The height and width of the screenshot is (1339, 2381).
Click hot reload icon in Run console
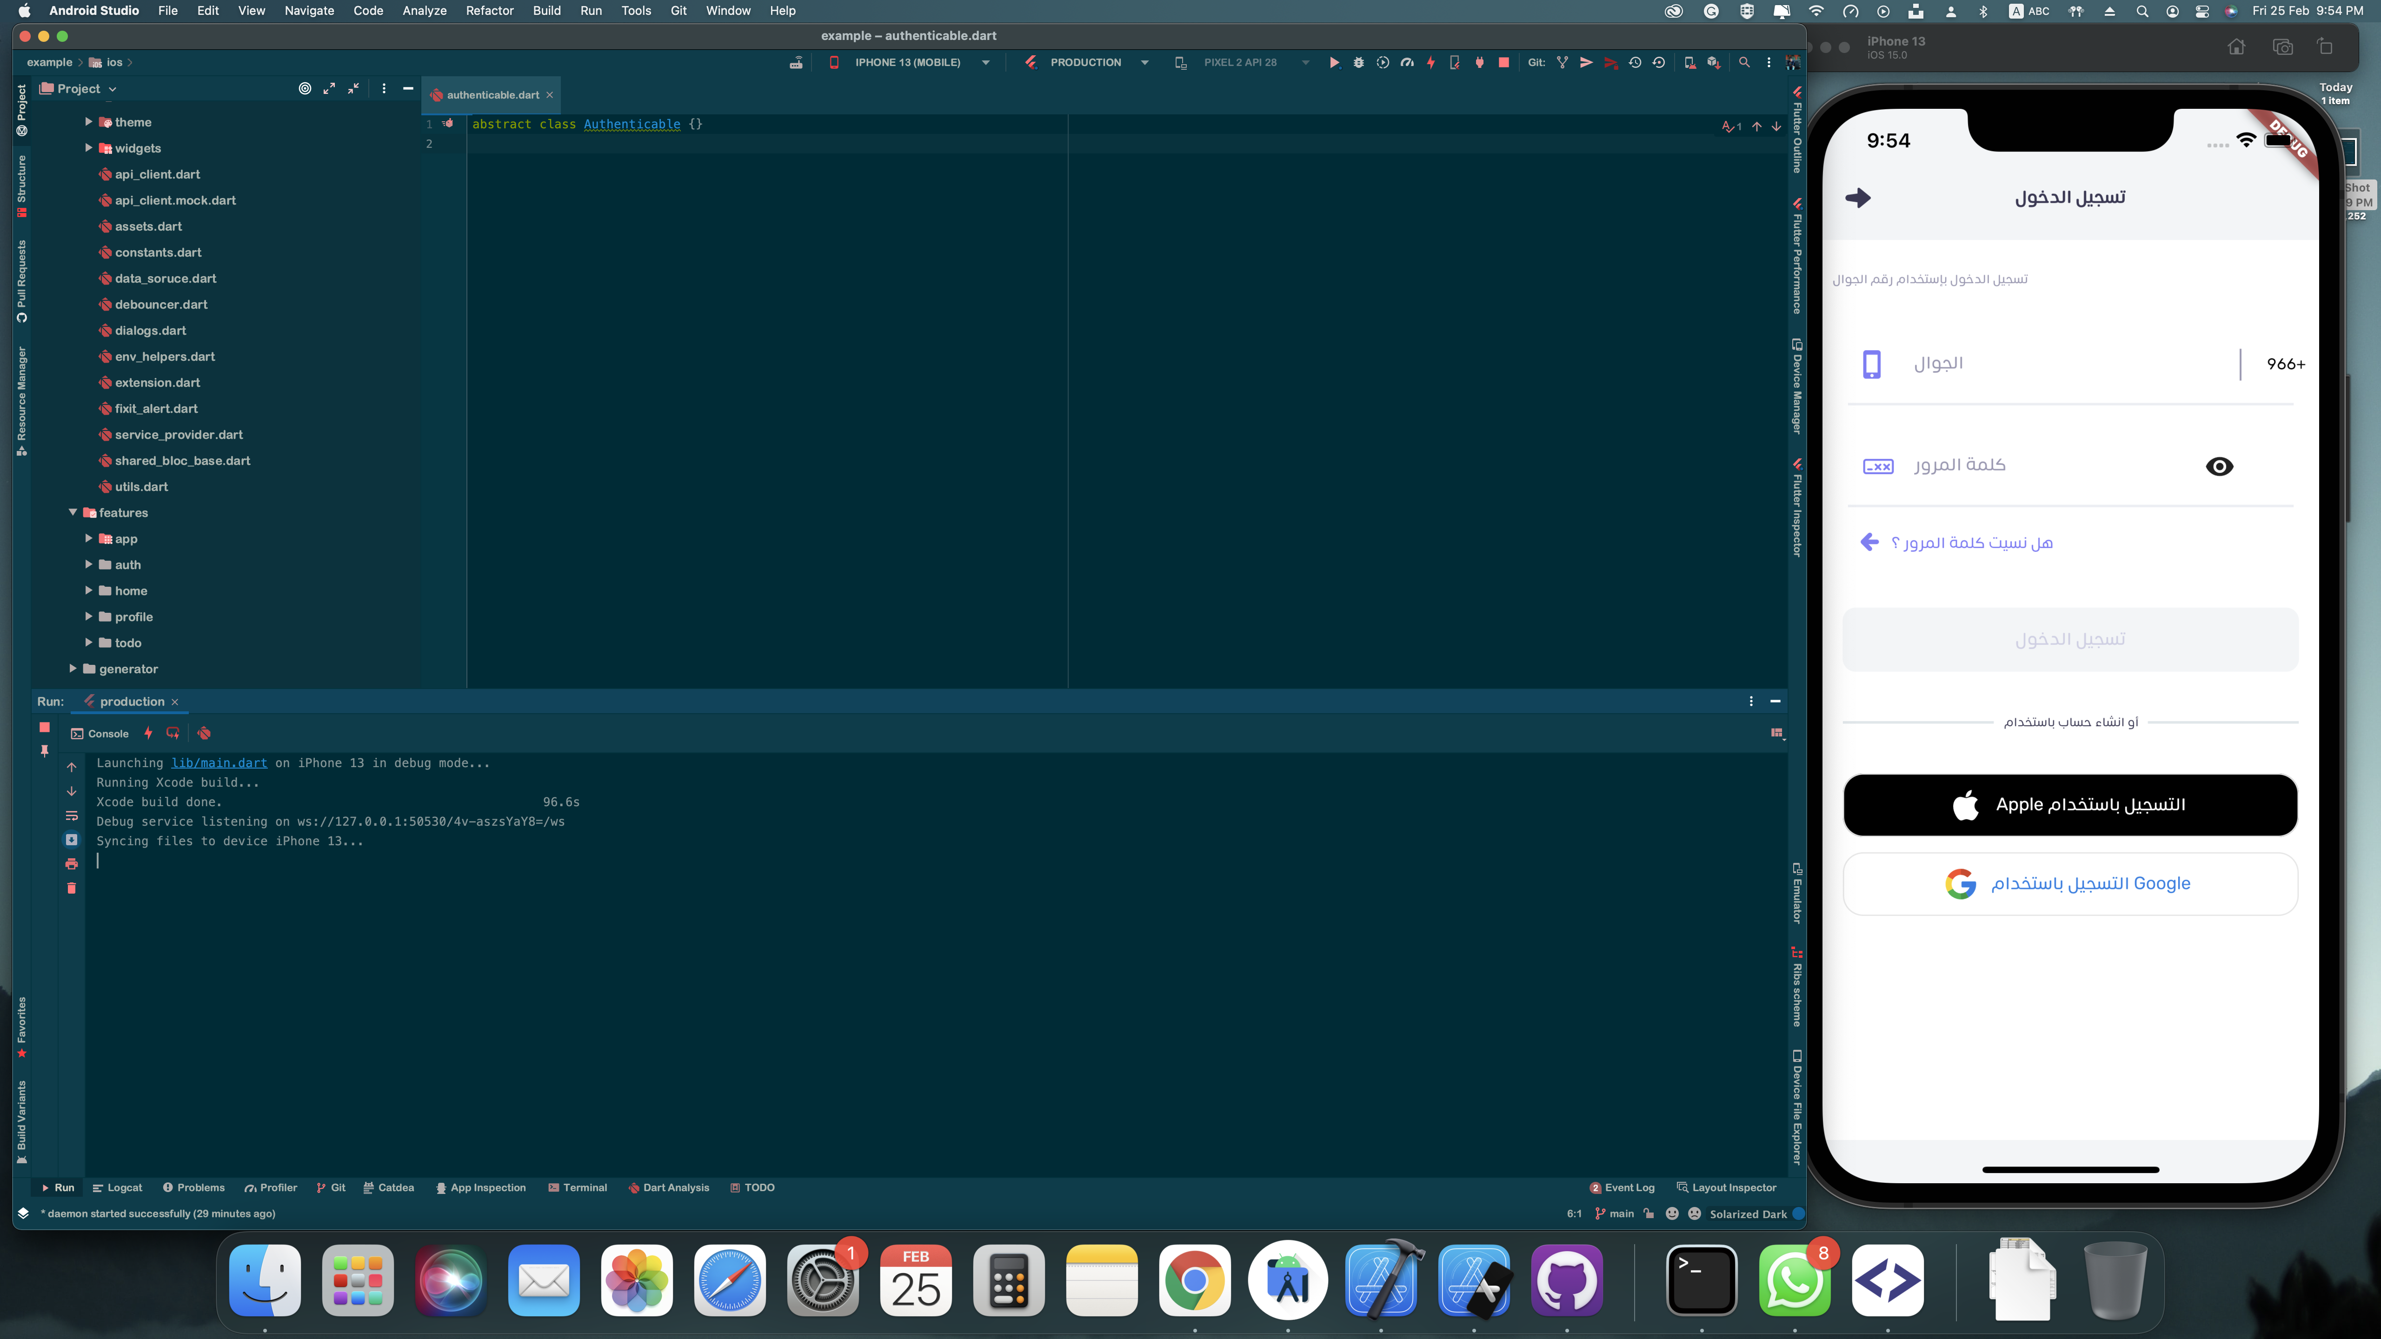pyautogui.click(x=148, y=733)
